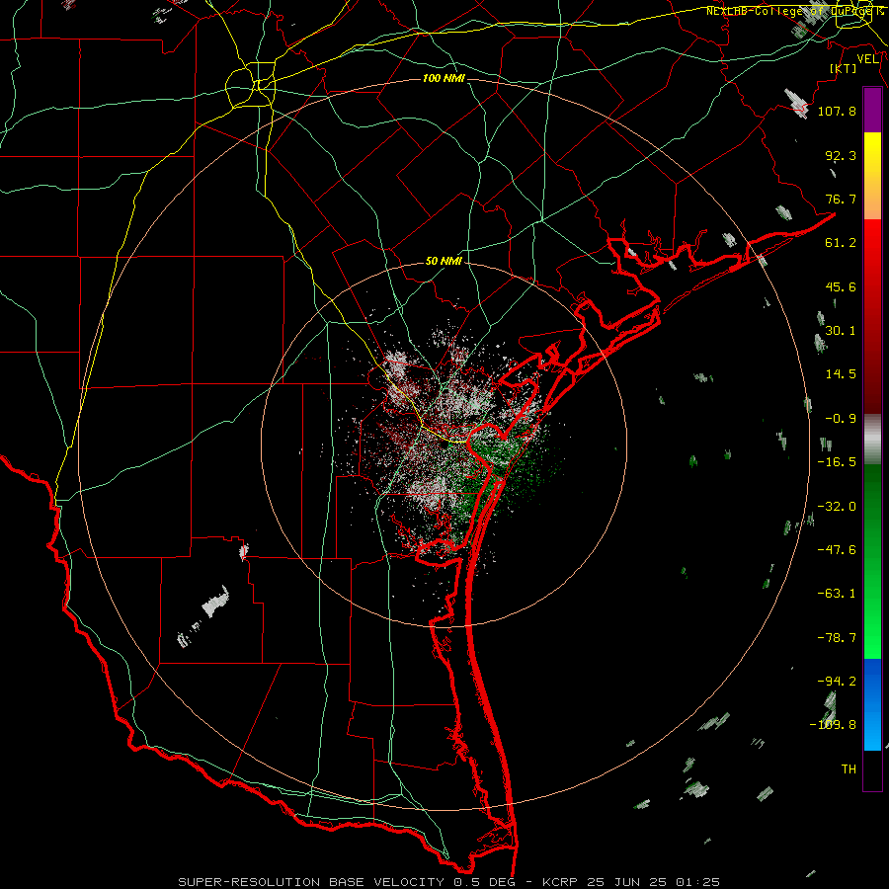Click the 61.2 velocity scale value
The image size is (889, 889).
[x=841, y=243]
